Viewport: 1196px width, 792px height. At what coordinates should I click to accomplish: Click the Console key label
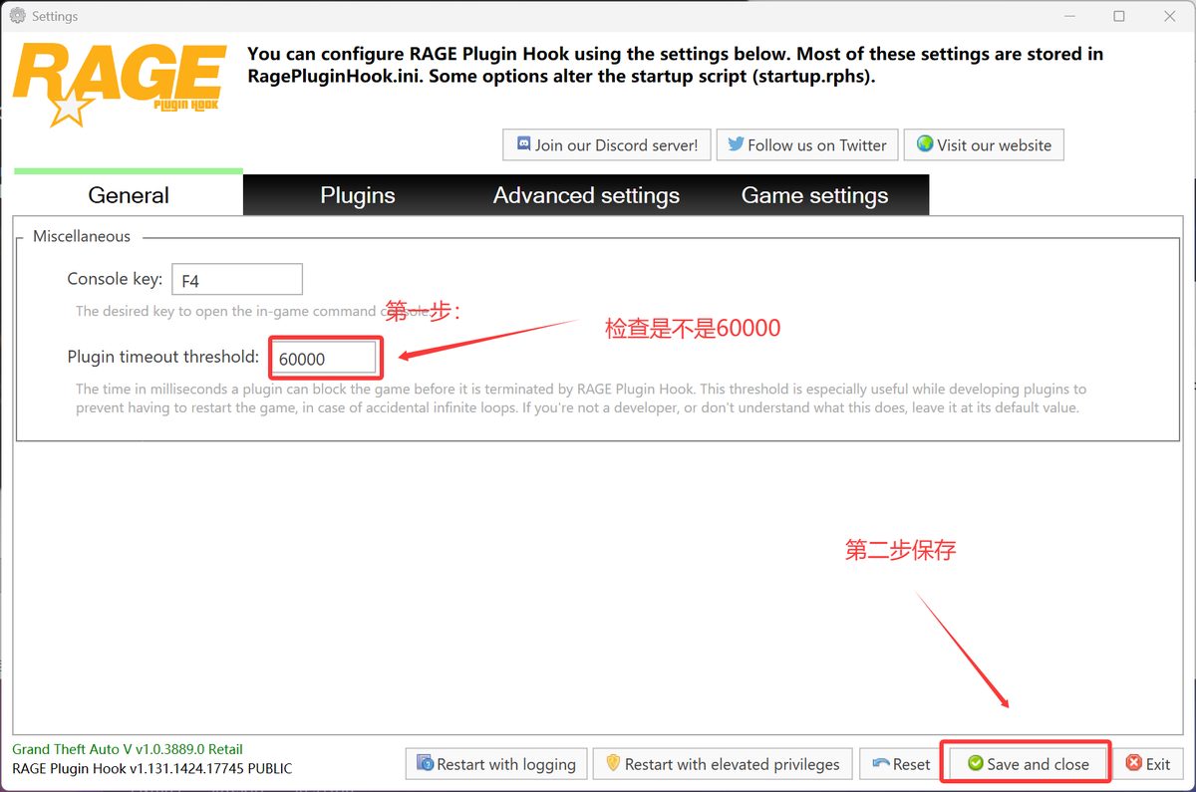(x=115, y=279)
